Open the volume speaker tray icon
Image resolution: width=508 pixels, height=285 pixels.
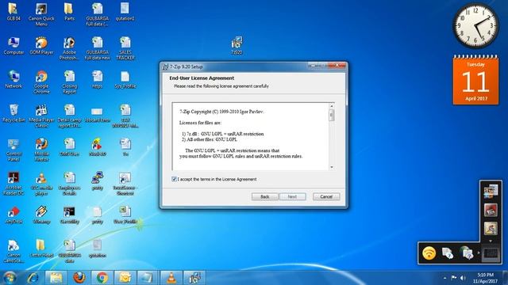pos(463,278)
